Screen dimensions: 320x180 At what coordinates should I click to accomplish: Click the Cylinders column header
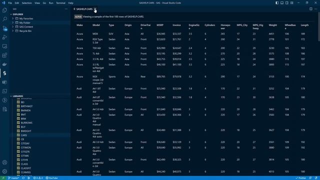pos(210,25)
